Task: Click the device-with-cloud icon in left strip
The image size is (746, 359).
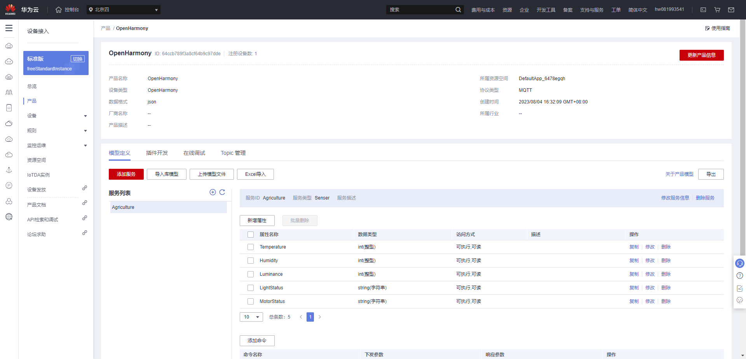Action: point(9,108)
